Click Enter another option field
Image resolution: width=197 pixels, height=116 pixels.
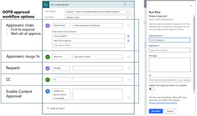point(88,45)
